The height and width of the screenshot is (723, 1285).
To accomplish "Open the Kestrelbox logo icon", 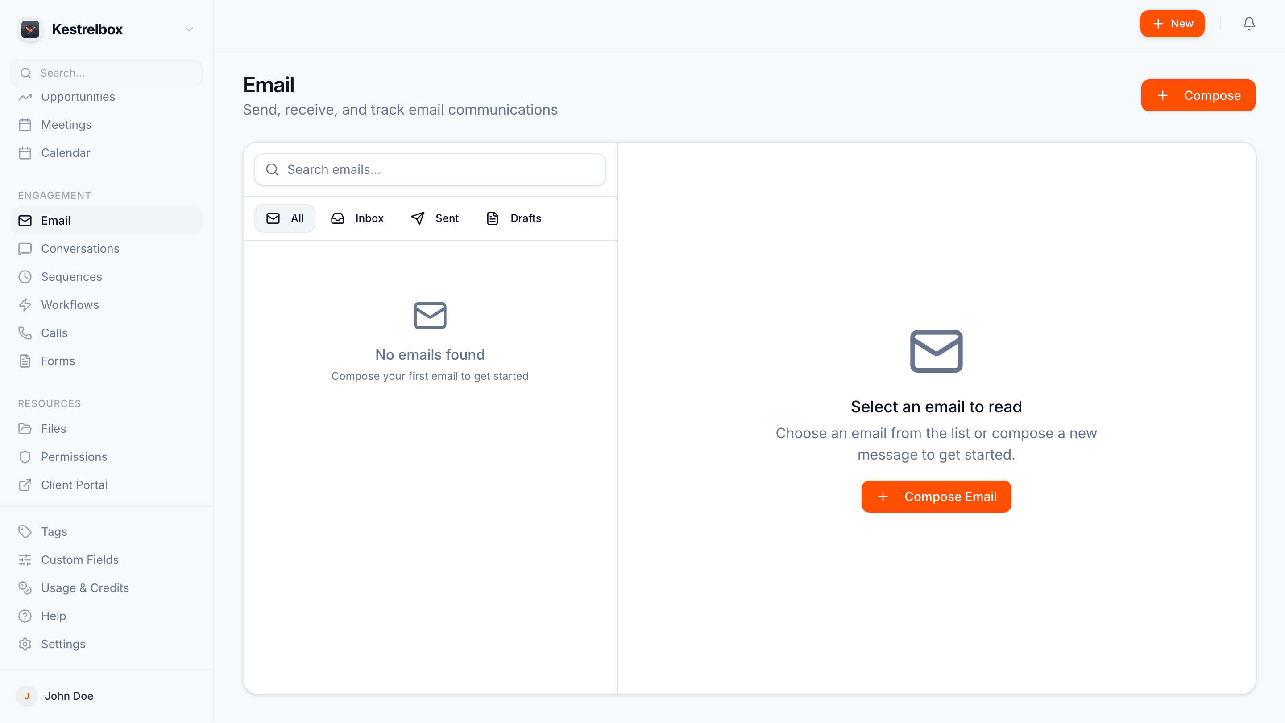I will [x=30, y=29].
